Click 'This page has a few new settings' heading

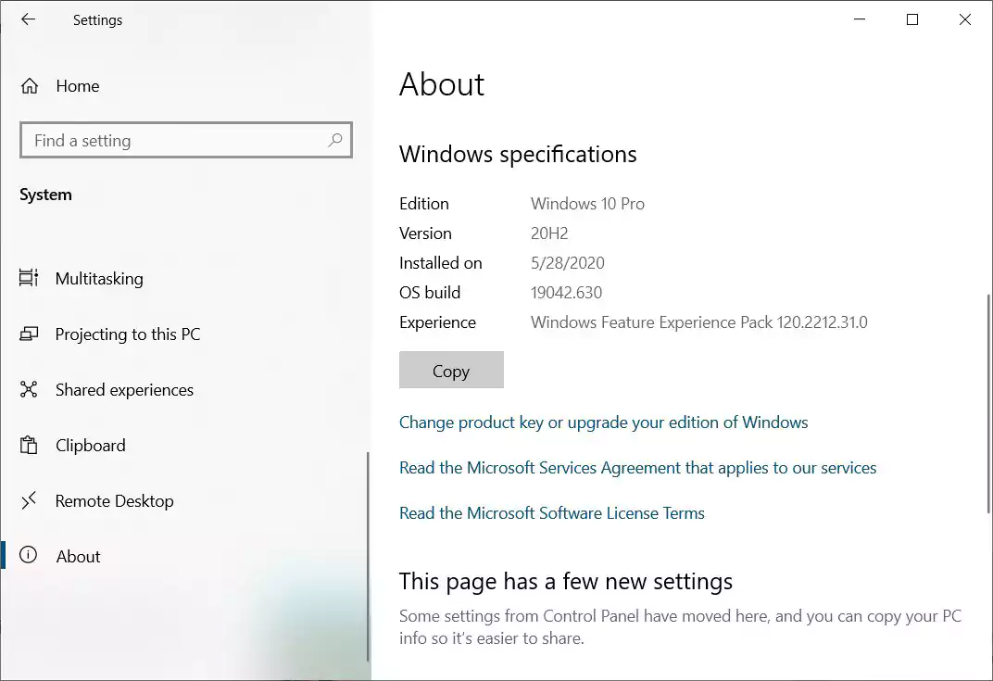566,582
